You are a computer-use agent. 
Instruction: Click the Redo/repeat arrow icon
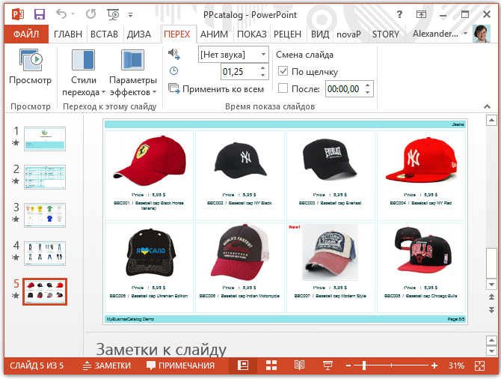[90, 14]
